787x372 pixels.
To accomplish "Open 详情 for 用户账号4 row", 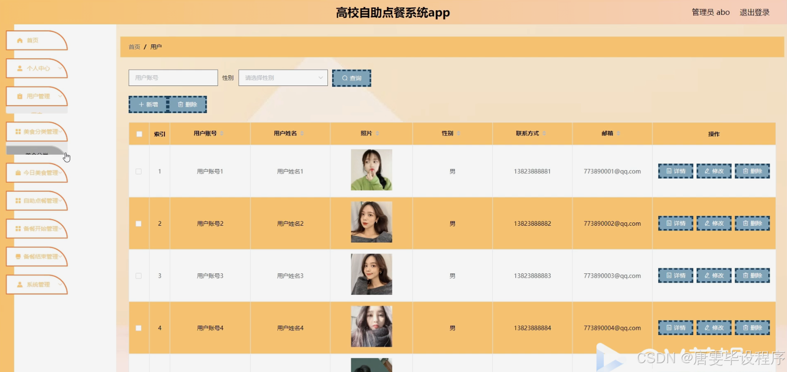I will tap(676, 328).
